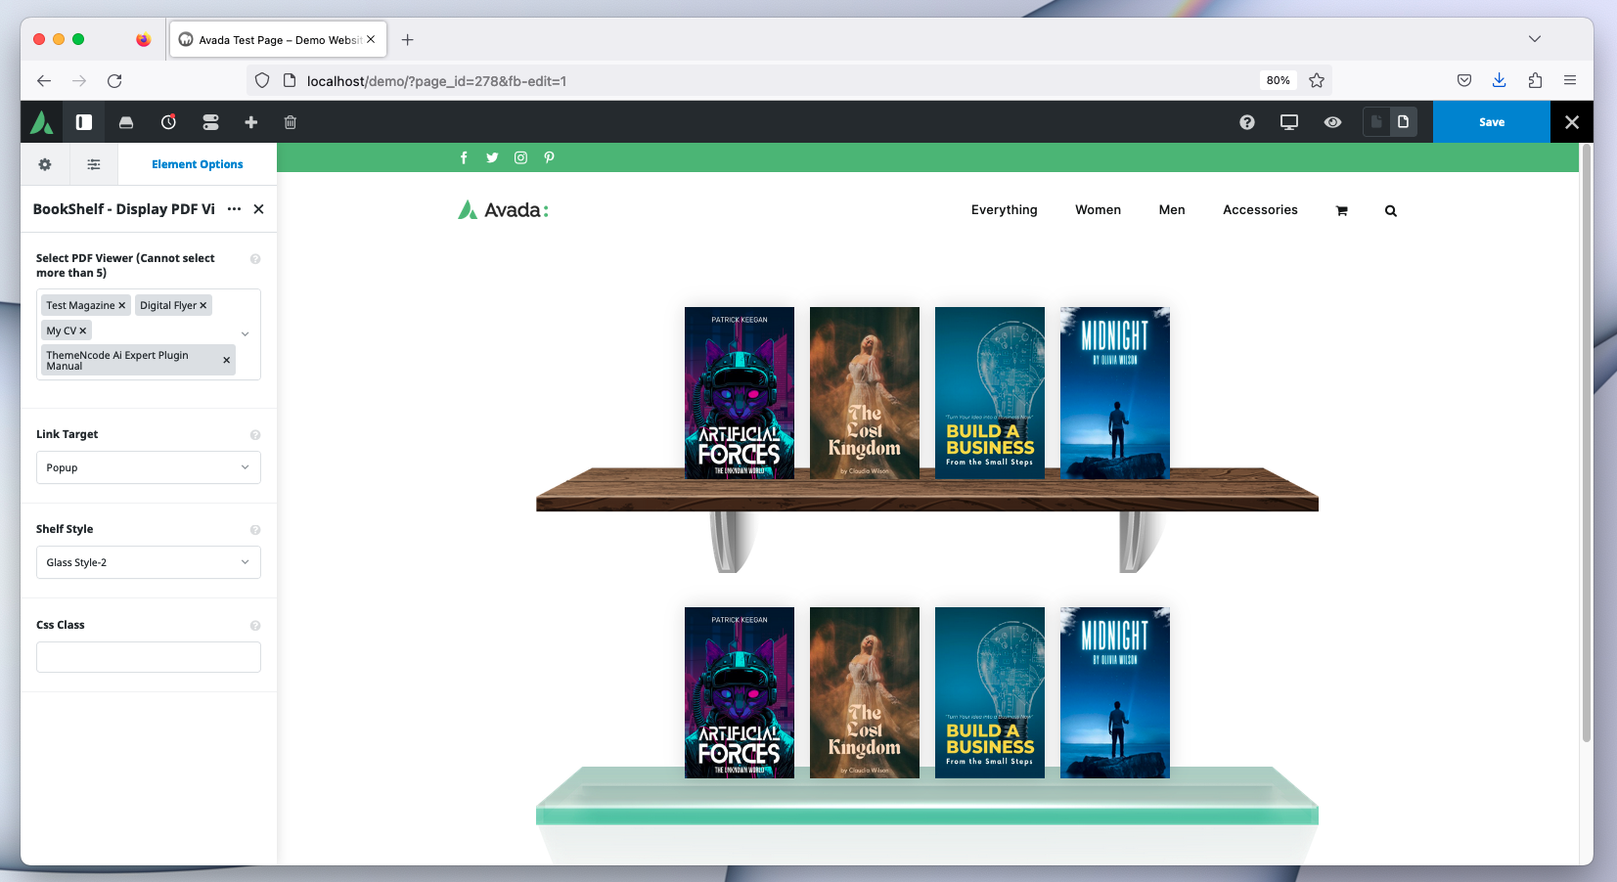Toggle the builder sidebar panel icon
This screenshot has width=1617, height=882.
click(x=84, y=122)
